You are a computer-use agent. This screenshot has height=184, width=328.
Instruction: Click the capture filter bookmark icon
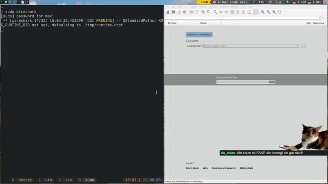tap(204, 46)
